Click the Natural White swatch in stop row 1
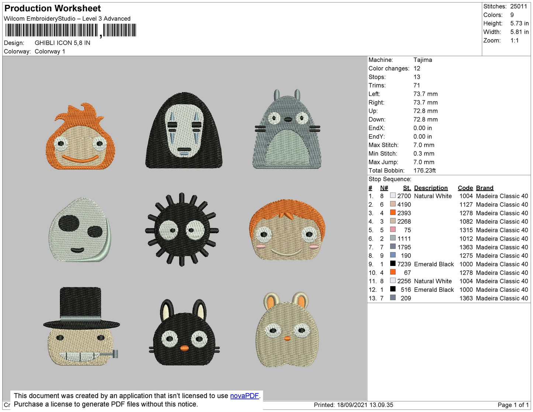The height and width of the screenshot is (412, 533). tap(393, 196)
